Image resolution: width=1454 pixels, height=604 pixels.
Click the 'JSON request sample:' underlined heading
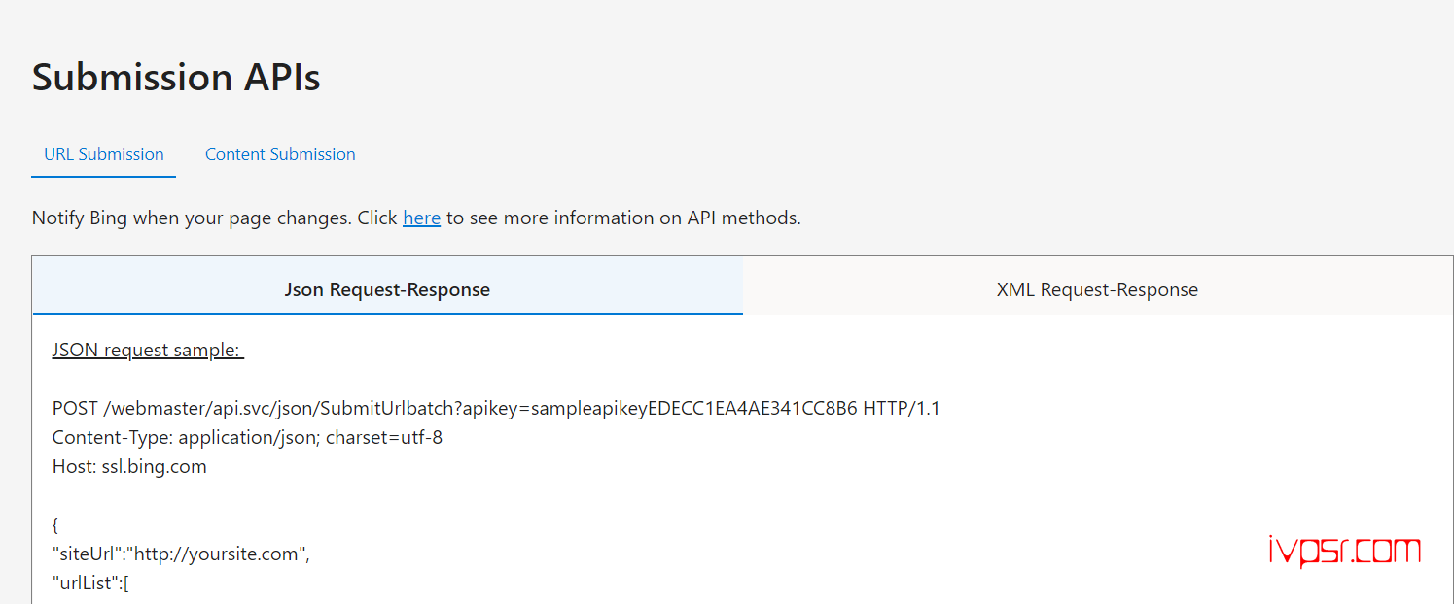pyautogui.click(x=148, y=350)
